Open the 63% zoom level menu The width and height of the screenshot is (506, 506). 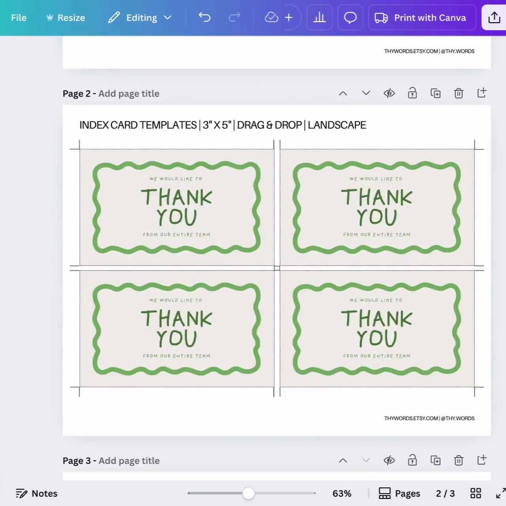[342, 493]
